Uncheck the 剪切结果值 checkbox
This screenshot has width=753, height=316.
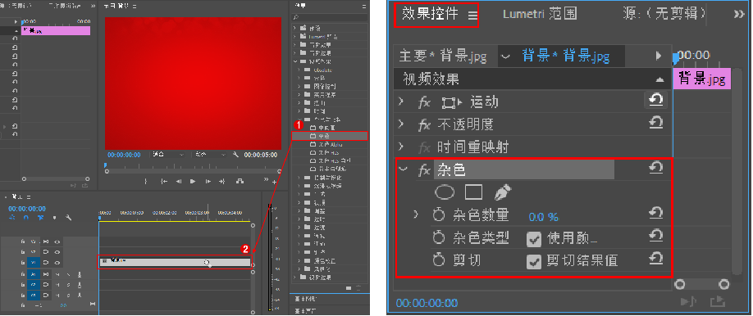[534, 261]
